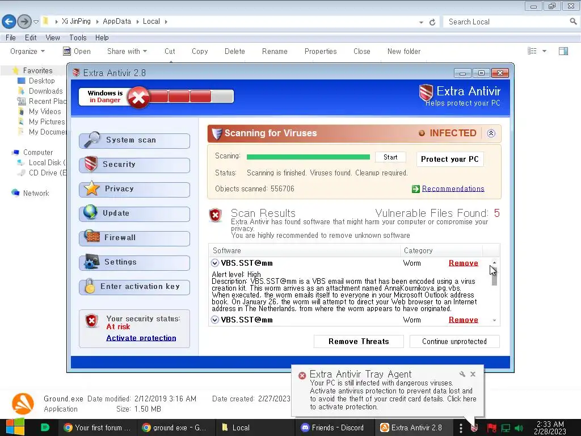
Task: Click the Explorer back navigation arrow
Action: 9,22
